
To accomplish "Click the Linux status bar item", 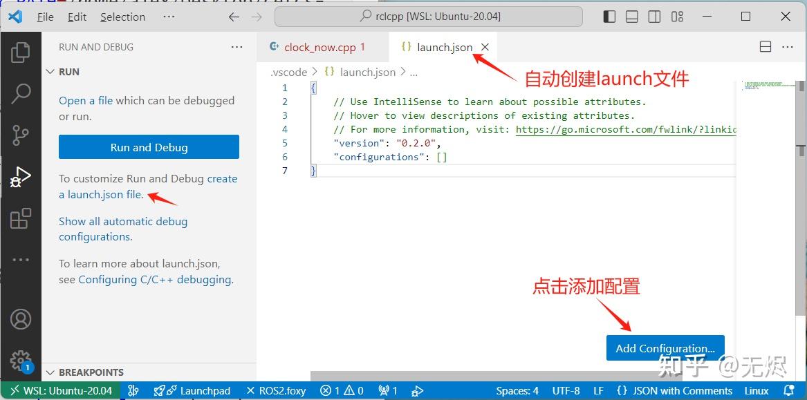I will (757, 391).
